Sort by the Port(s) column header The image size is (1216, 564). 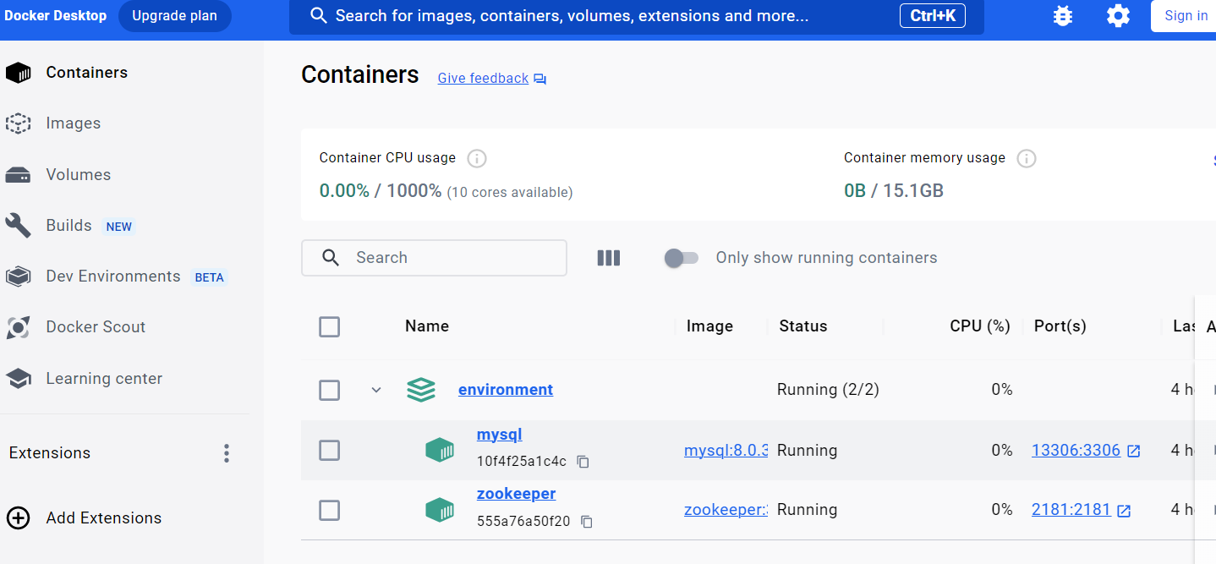tap(1060, 326)
